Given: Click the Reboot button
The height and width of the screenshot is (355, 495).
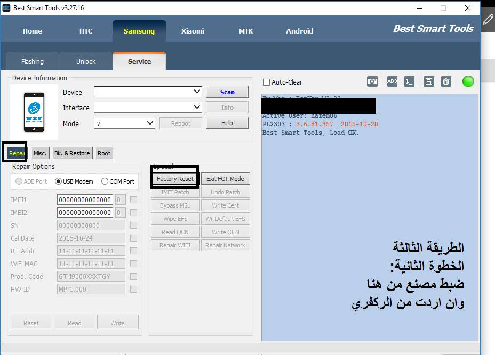Looking at the screenshot, I should coord(181,123).
